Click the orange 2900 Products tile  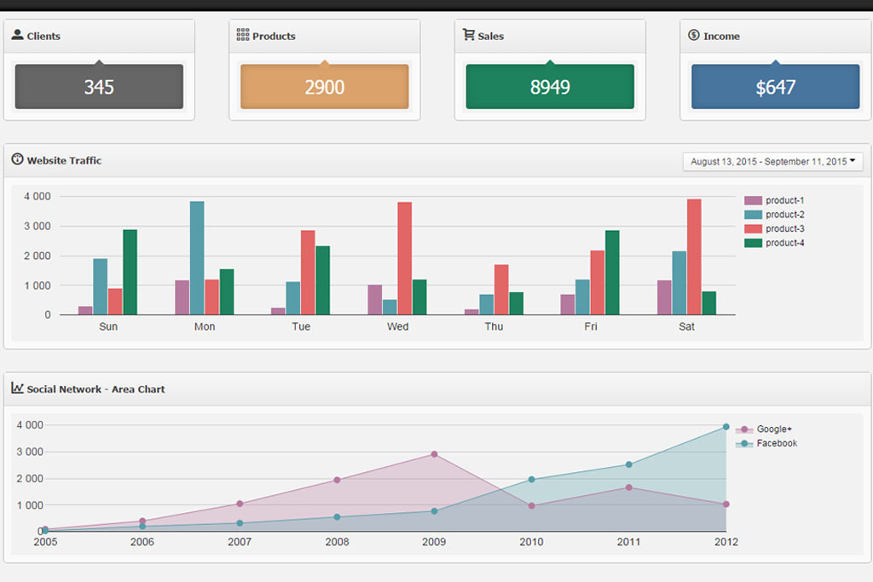click(324, 86)
